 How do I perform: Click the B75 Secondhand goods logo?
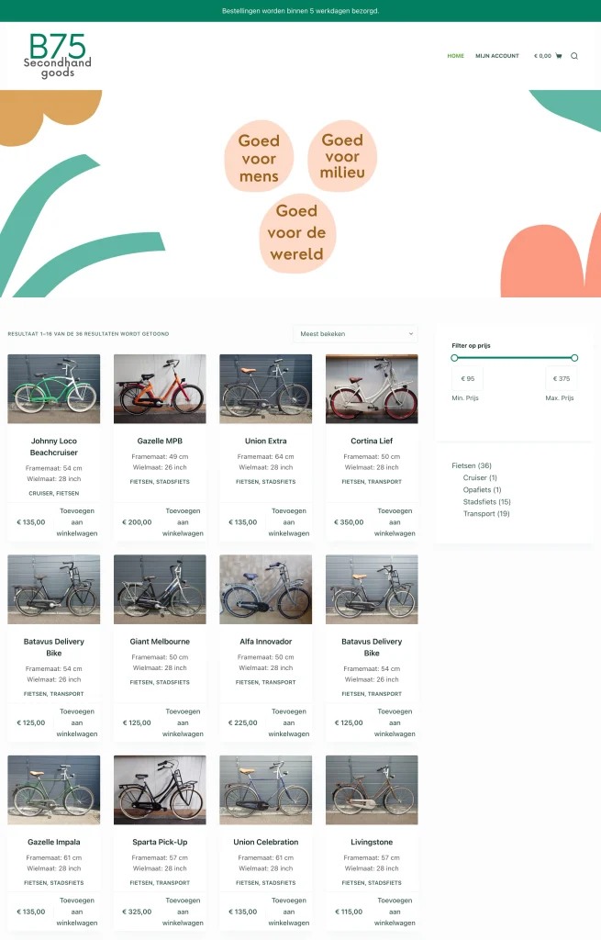pyautogui.click(x=58, y=56)
